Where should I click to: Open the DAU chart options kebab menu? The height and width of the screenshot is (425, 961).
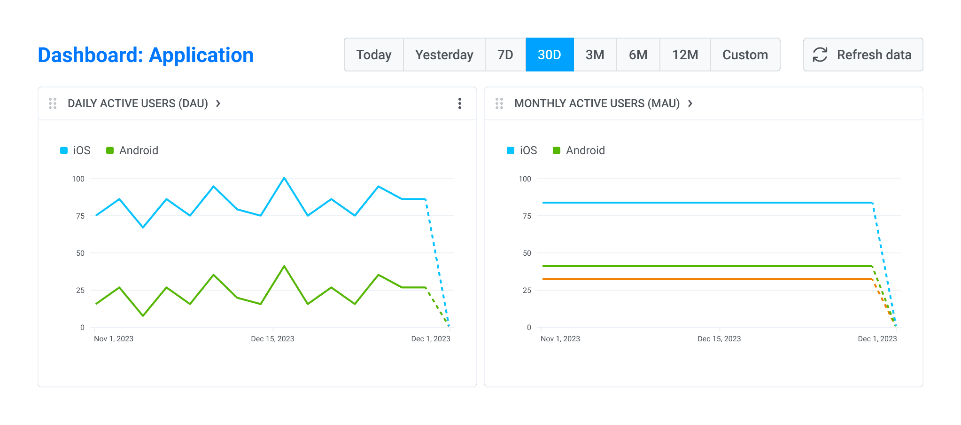coord(459,103)
